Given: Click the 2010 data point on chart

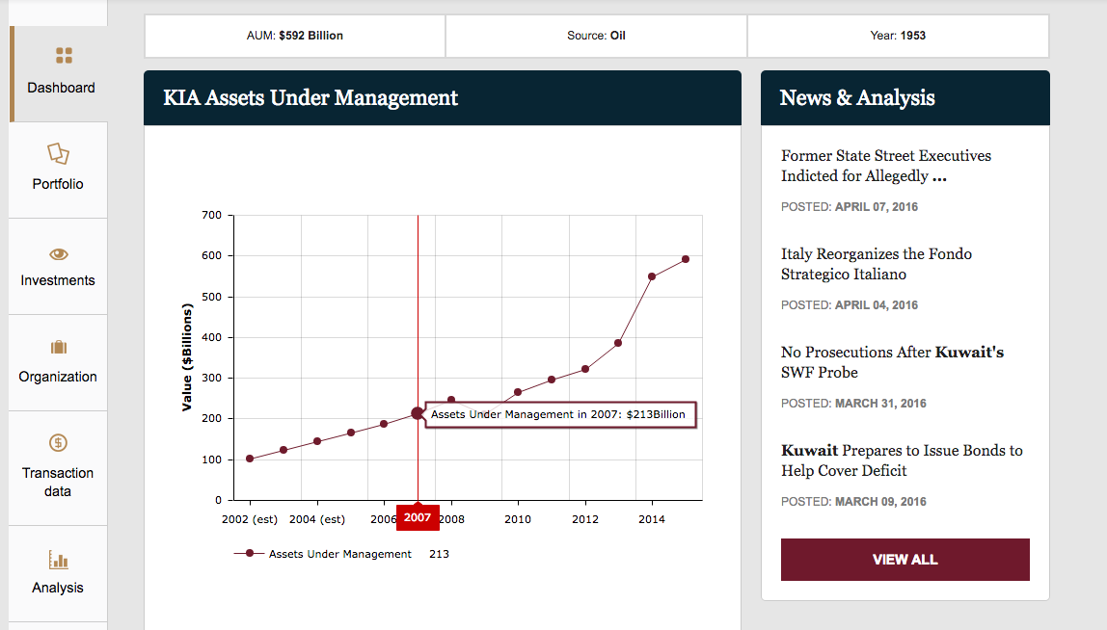Looking at the screenshot, I should [518, 392].
